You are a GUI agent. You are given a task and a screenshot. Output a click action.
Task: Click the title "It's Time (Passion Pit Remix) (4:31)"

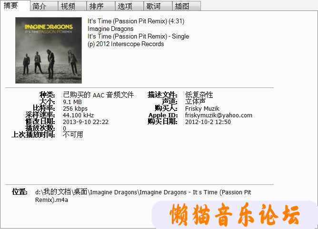(136, 21)
